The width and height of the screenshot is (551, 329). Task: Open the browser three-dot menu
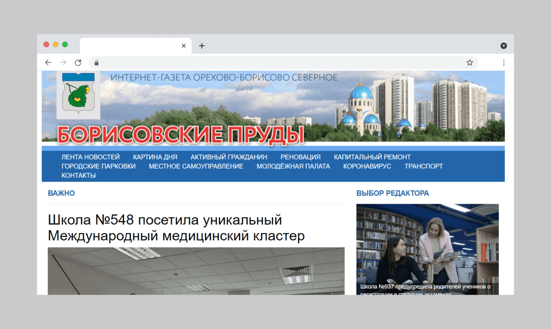(x=504, y=62)
